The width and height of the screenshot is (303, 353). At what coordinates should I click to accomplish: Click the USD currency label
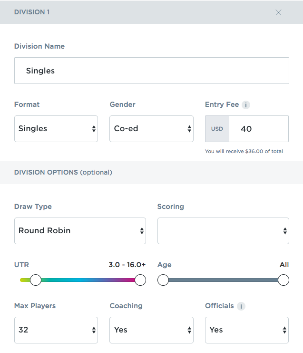[217, 129]
